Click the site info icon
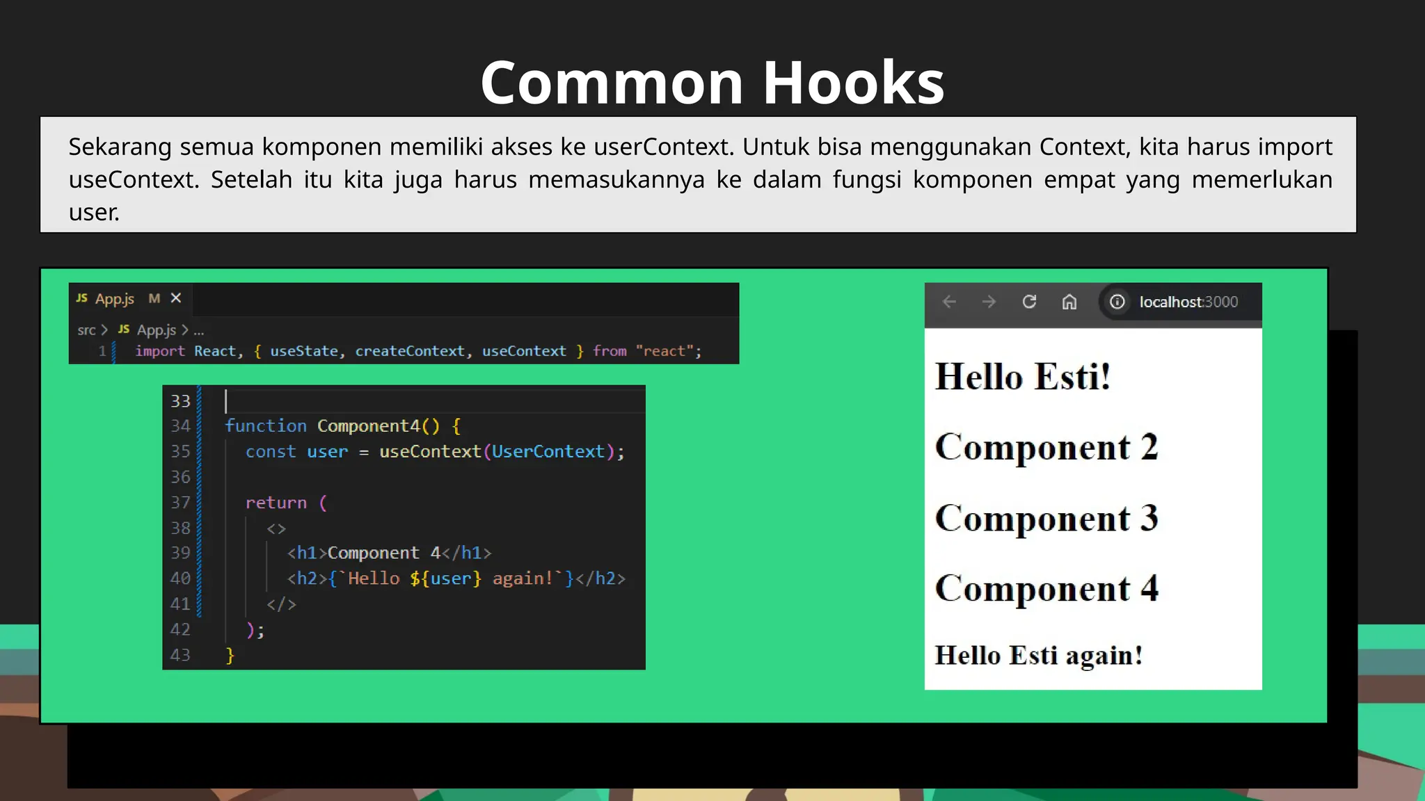Image resolution: width=1425 pixels, height=801 pixels. [1117, 302]
